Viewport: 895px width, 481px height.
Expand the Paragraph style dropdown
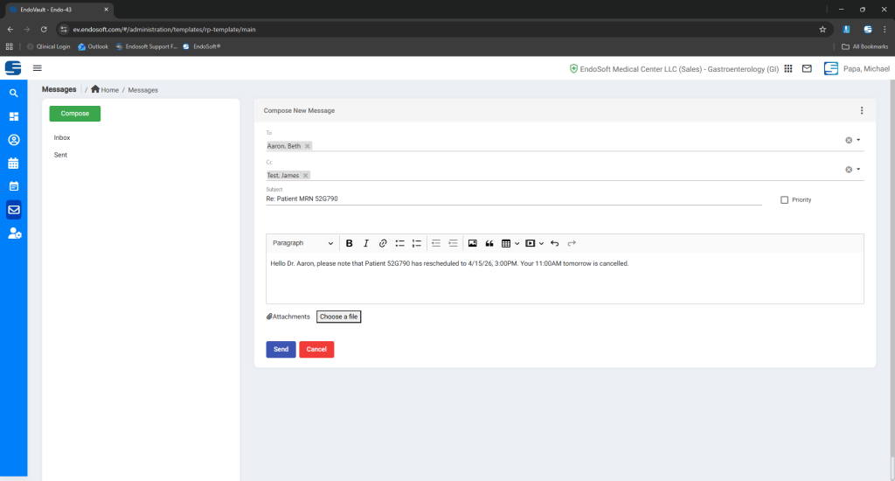click(302, 243)
